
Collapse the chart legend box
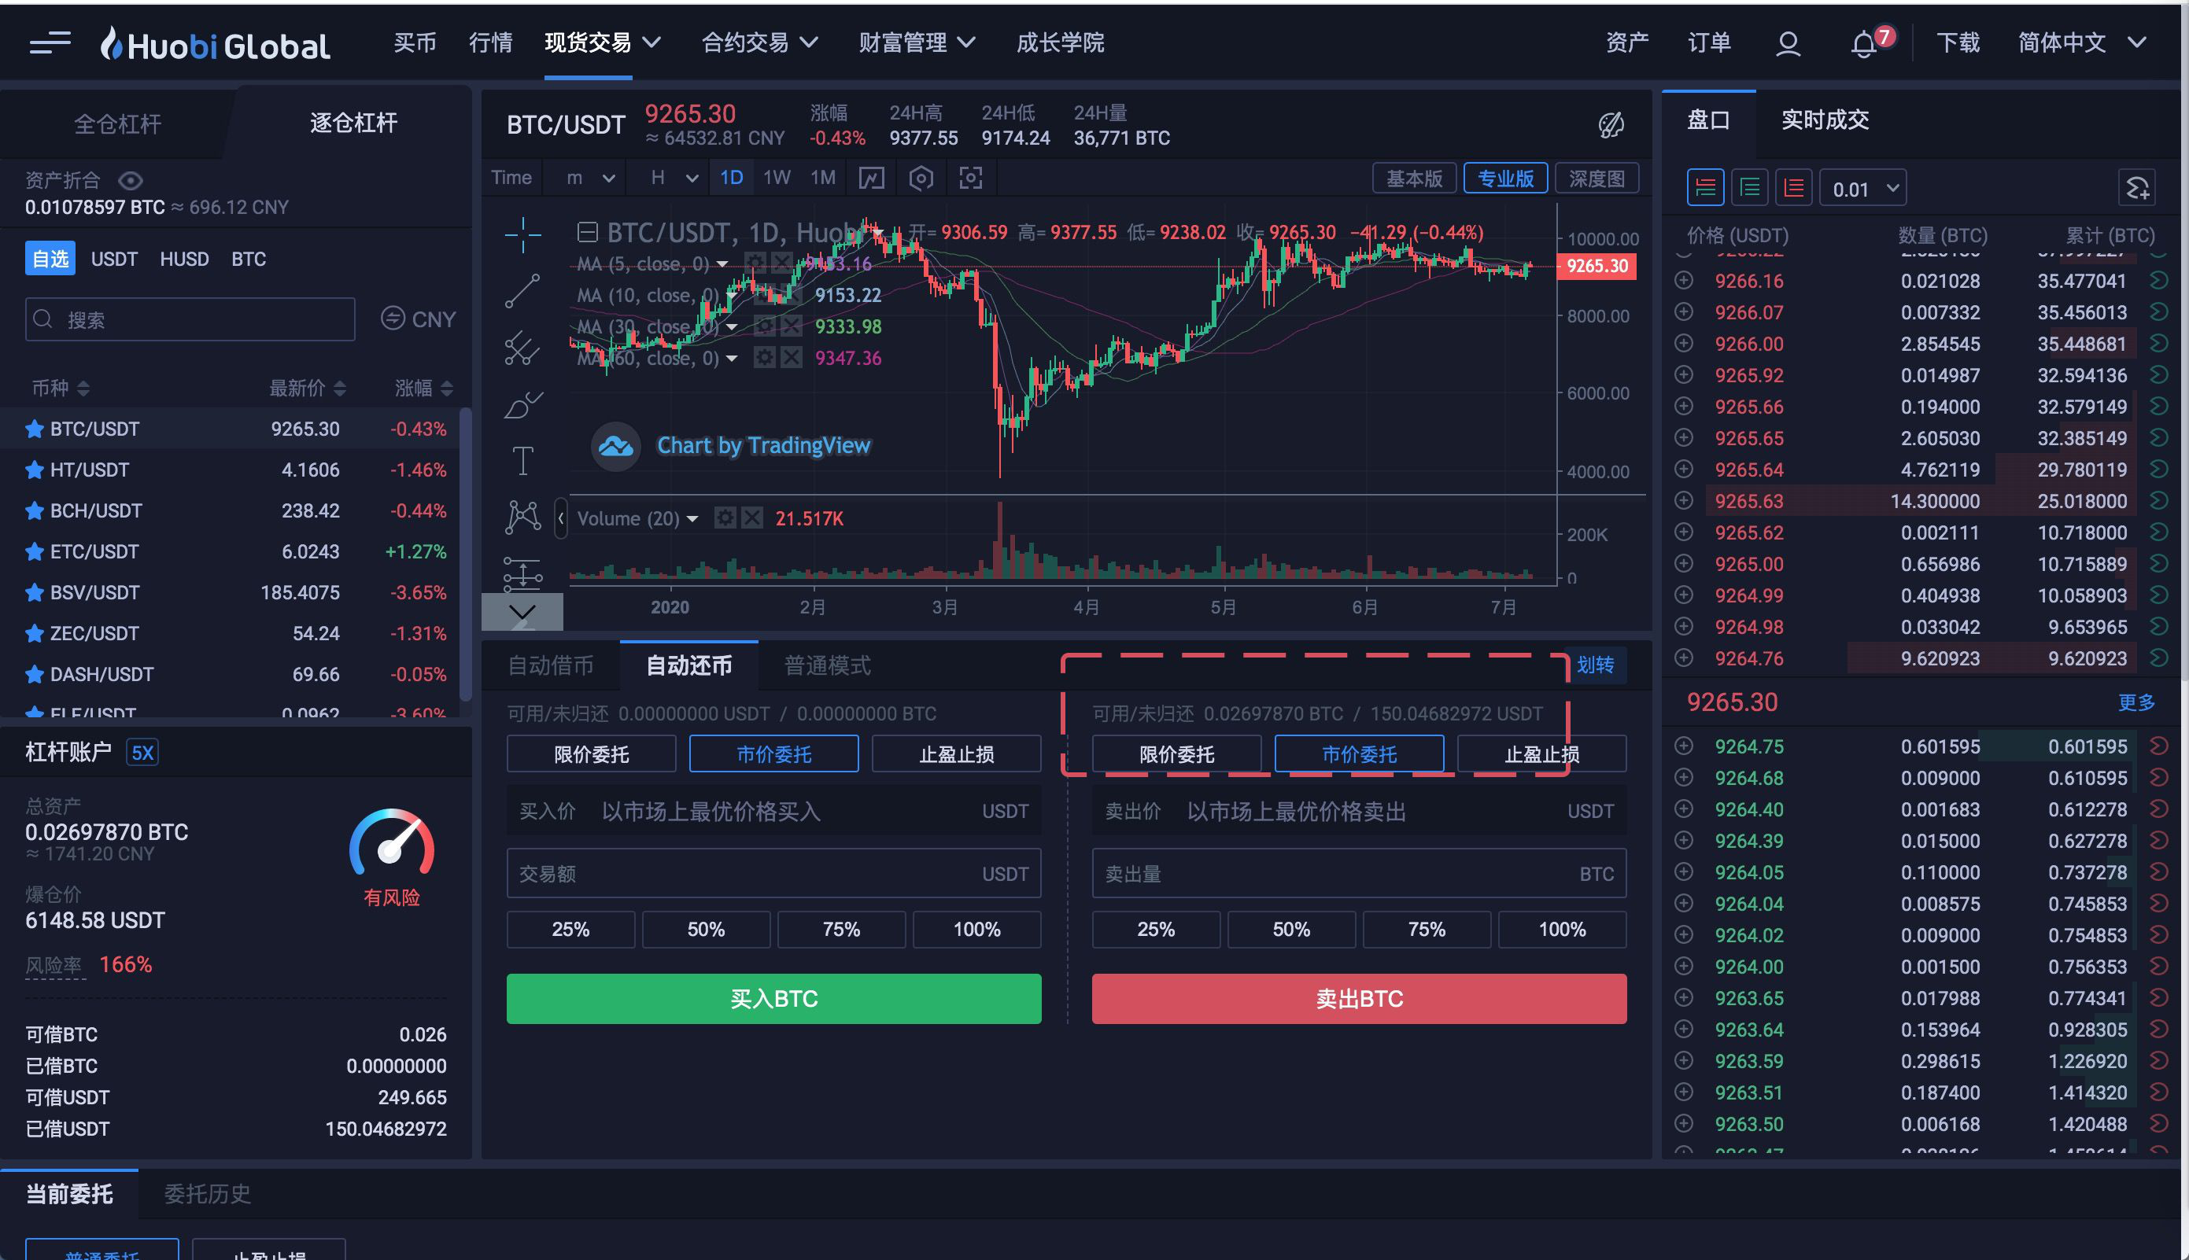588,232
